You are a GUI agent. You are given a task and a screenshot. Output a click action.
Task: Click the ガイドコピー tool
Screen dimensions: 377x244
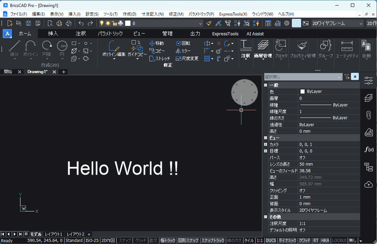click(137, 49)
